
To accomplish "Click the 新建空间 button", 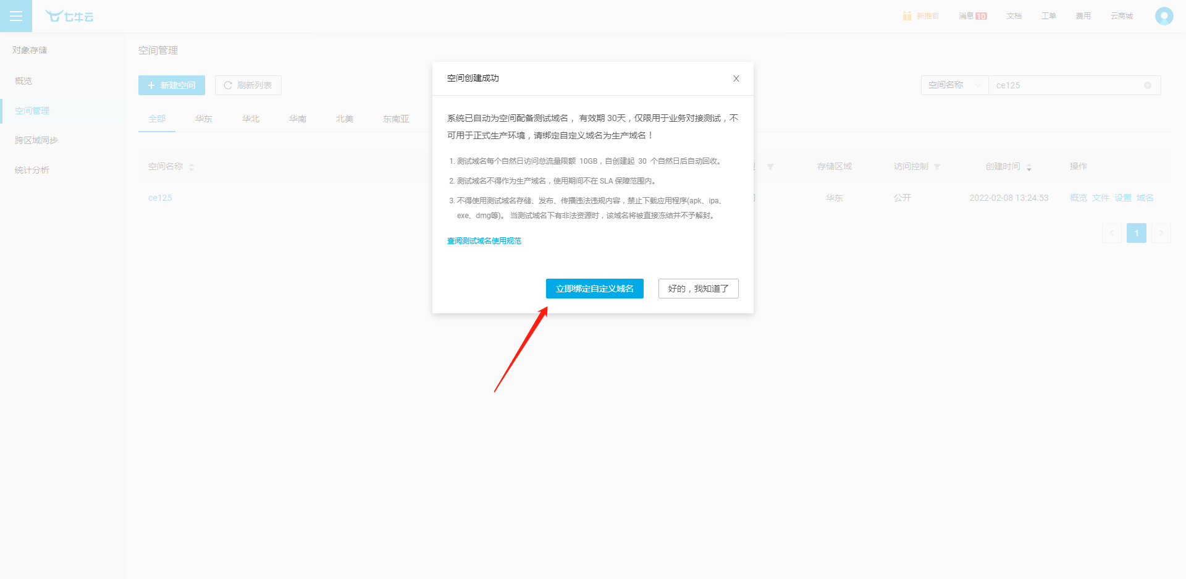I will (171, 85).
